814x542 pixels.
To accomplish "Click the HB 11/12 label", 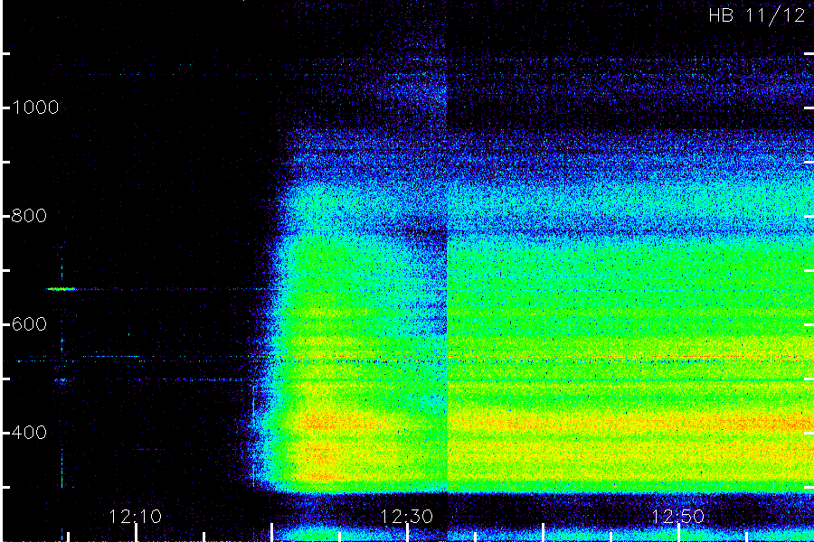I will pos(757,15).
